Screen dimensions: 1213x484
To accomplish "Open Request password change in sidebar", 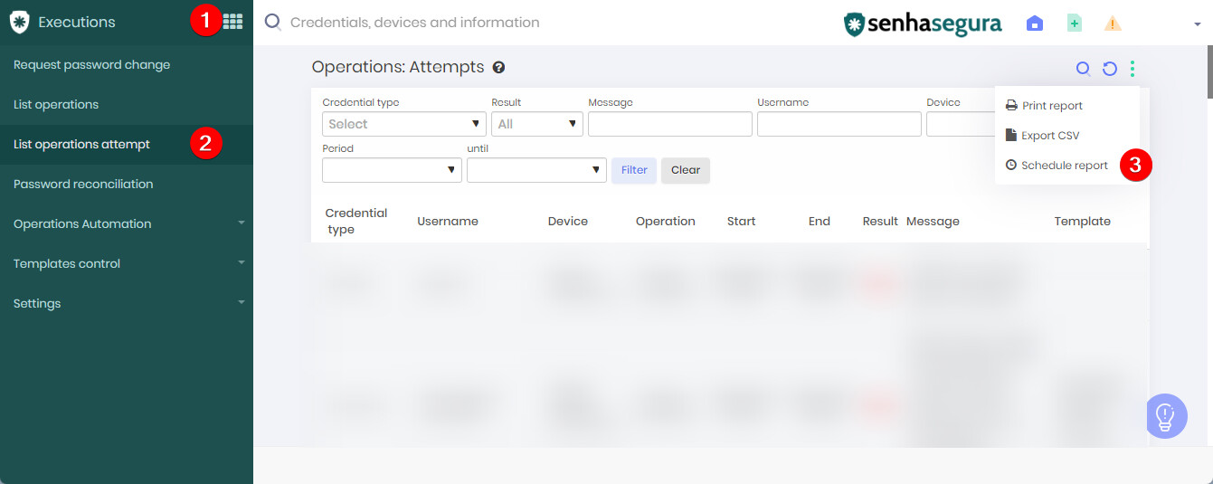I will pyautogui.click(x=127, y=65).
